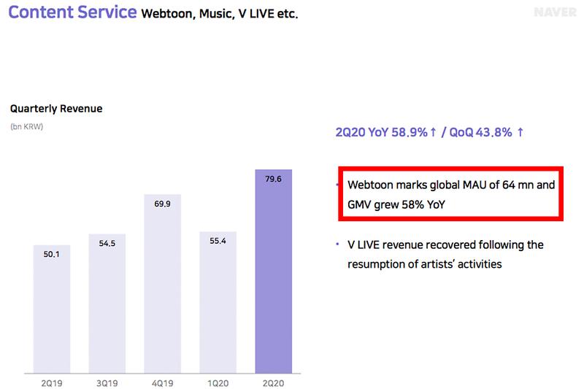Click the highlighted 2Q20 bar showing 79.6
The image size is (584, 389).
pyautogui.click(x=273, y=271)
